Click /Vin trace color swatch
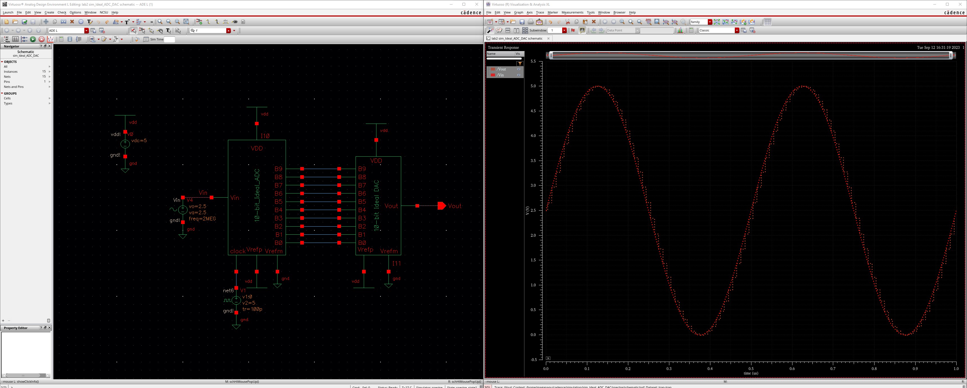 point(492,75)
